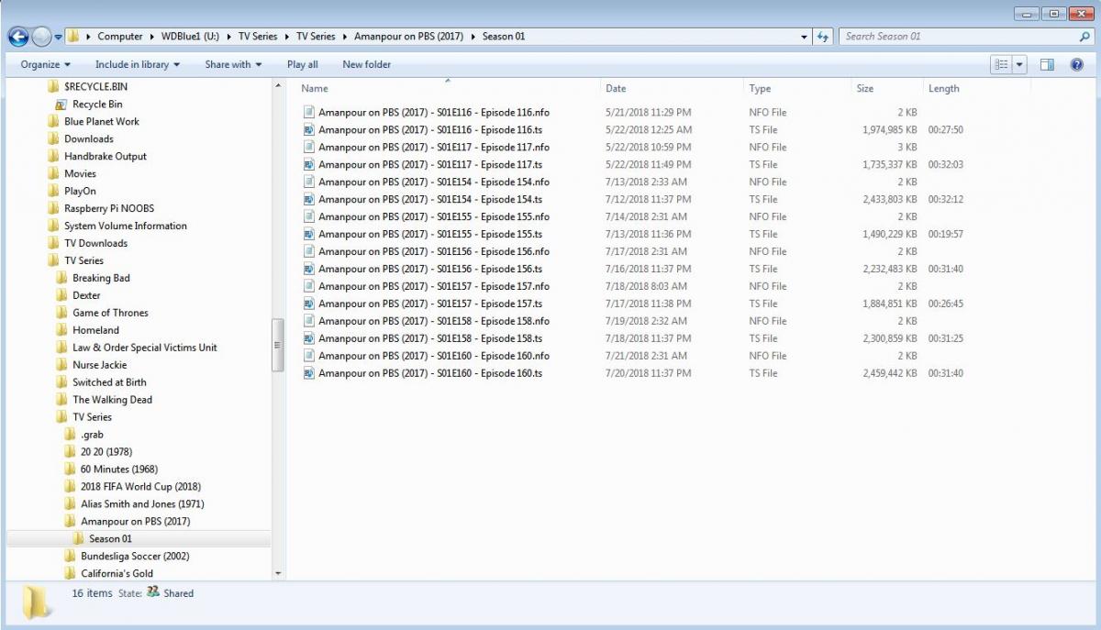Open the Breaking Bad folder
The image size is (1101, 630).
pos(101,278)
